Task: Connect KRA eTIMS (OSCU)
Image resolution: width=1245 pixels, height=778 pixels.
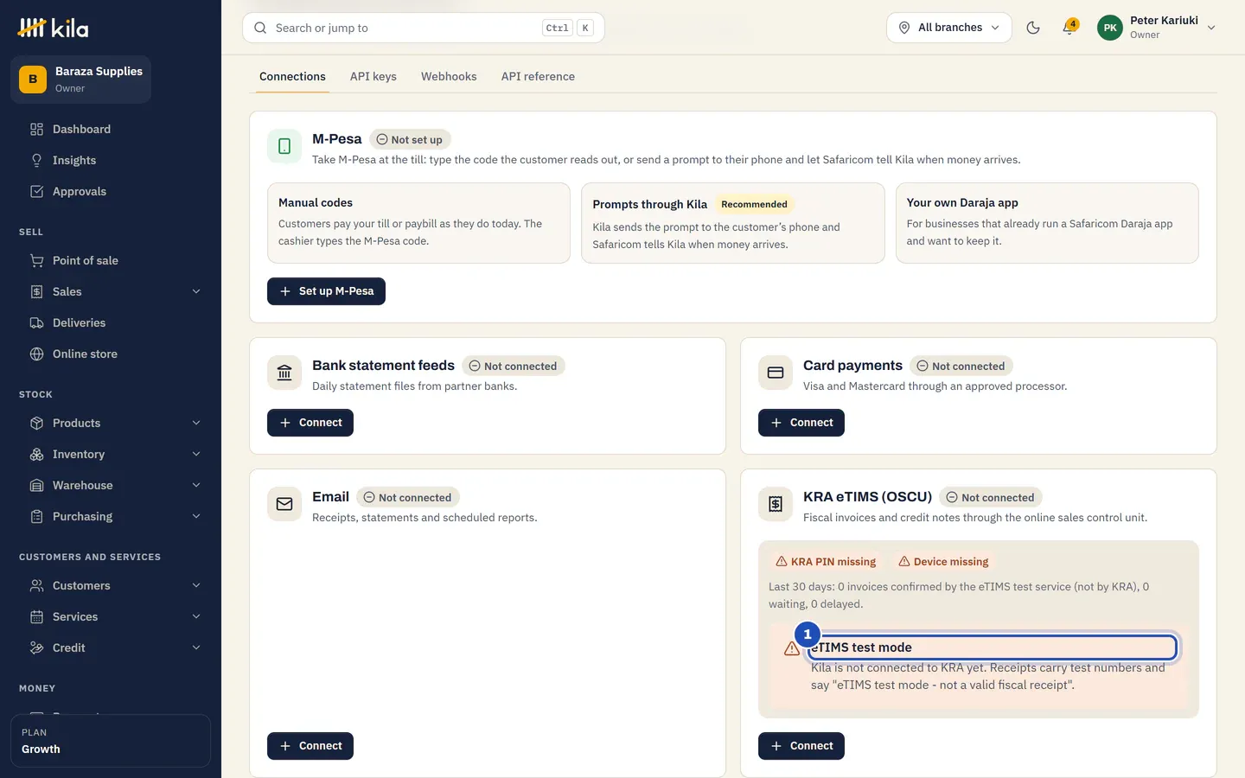Action: 801,746
